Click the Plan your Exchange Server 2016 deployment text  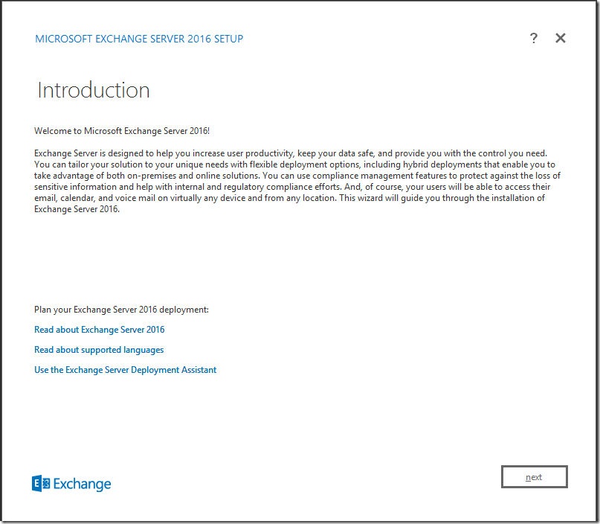pos(121,310)
